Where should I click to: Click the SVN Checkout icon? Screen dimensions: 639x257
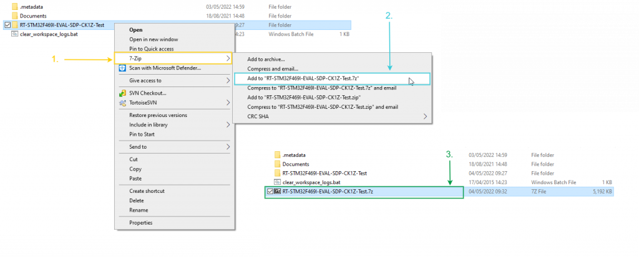[x=122, y=93]
